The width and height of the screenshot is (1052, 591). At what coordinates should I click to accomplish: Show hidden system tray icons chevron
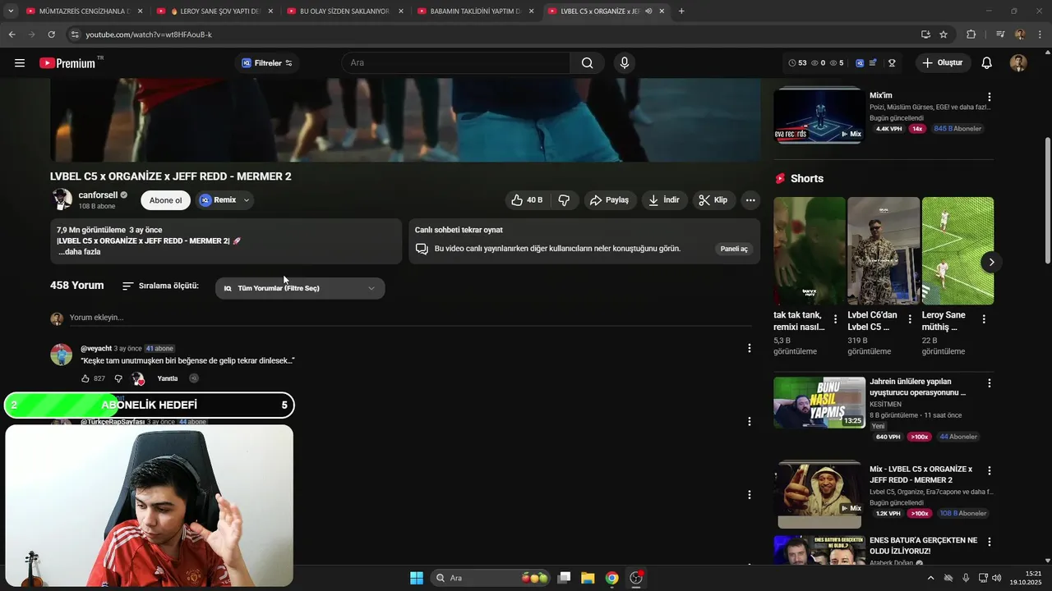930,578
